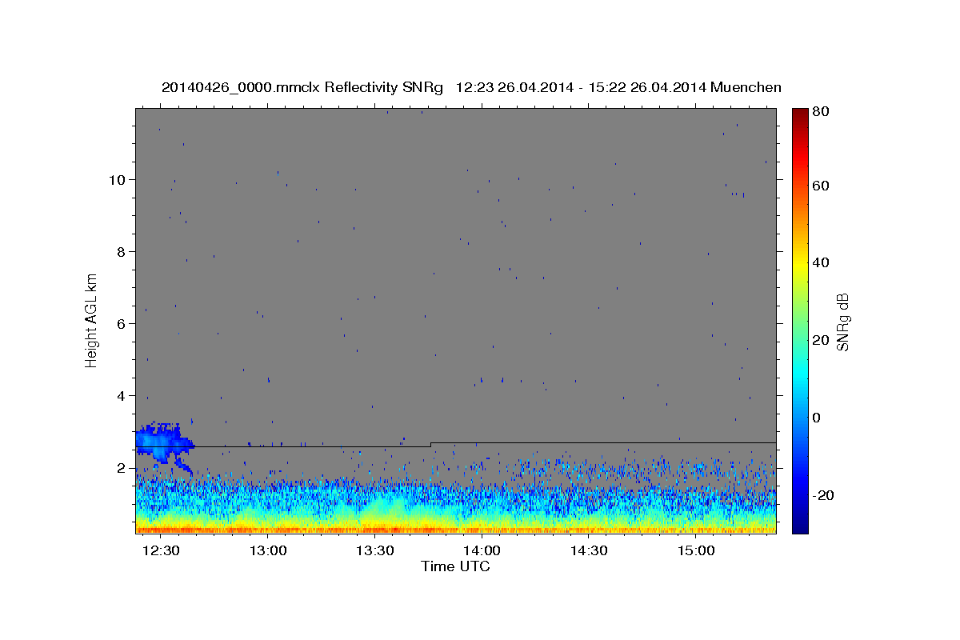Click the 'Height AGL km' axis label

tap(91, 320)
